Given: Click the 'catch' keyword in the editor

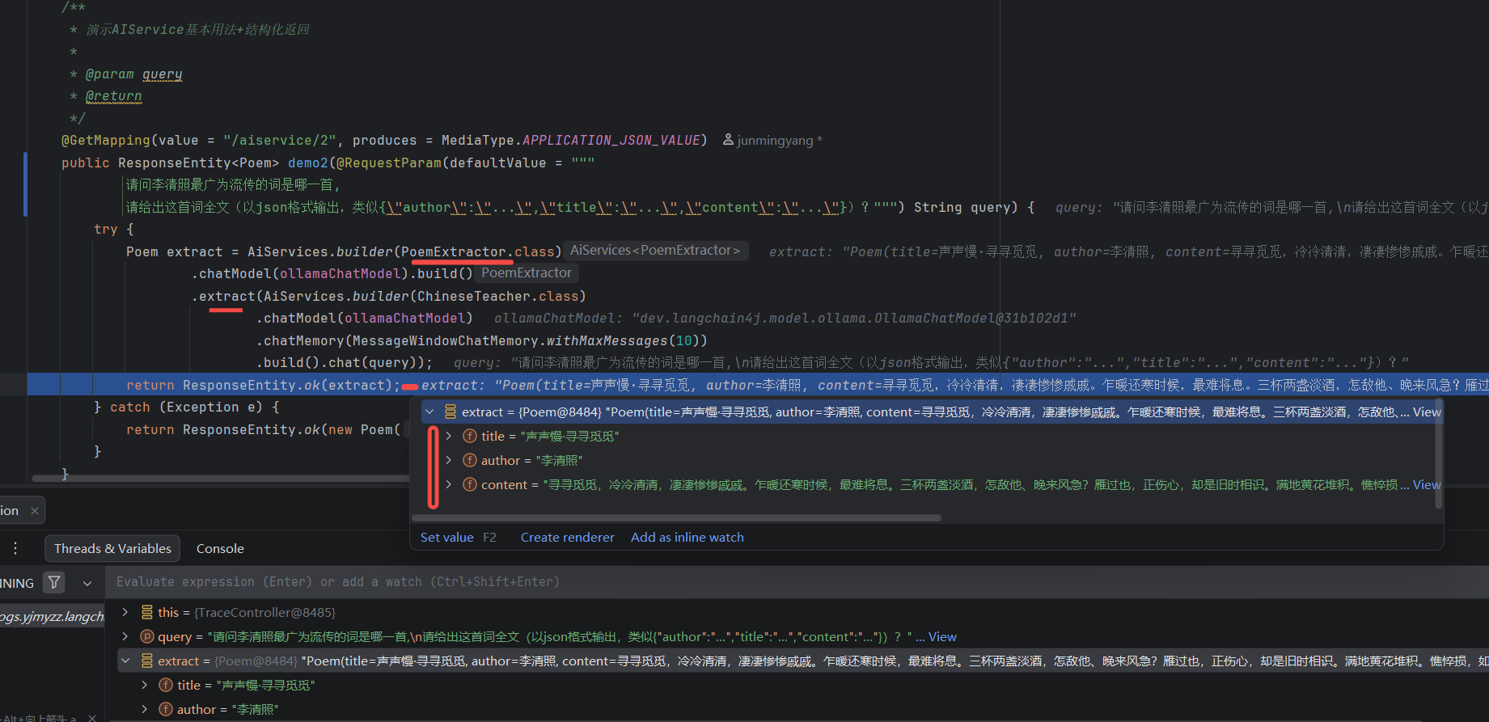Looking at the screenshot, I should click(130, 407).
